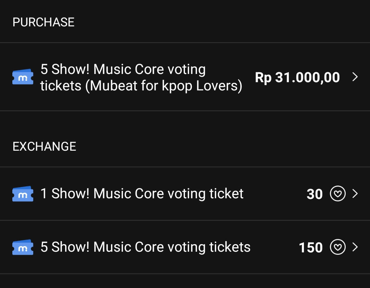Tap 5 Show! Music Core tickets (Mubeat for kpop Lovers)
The image size is (370, 288).
(141, 77)
